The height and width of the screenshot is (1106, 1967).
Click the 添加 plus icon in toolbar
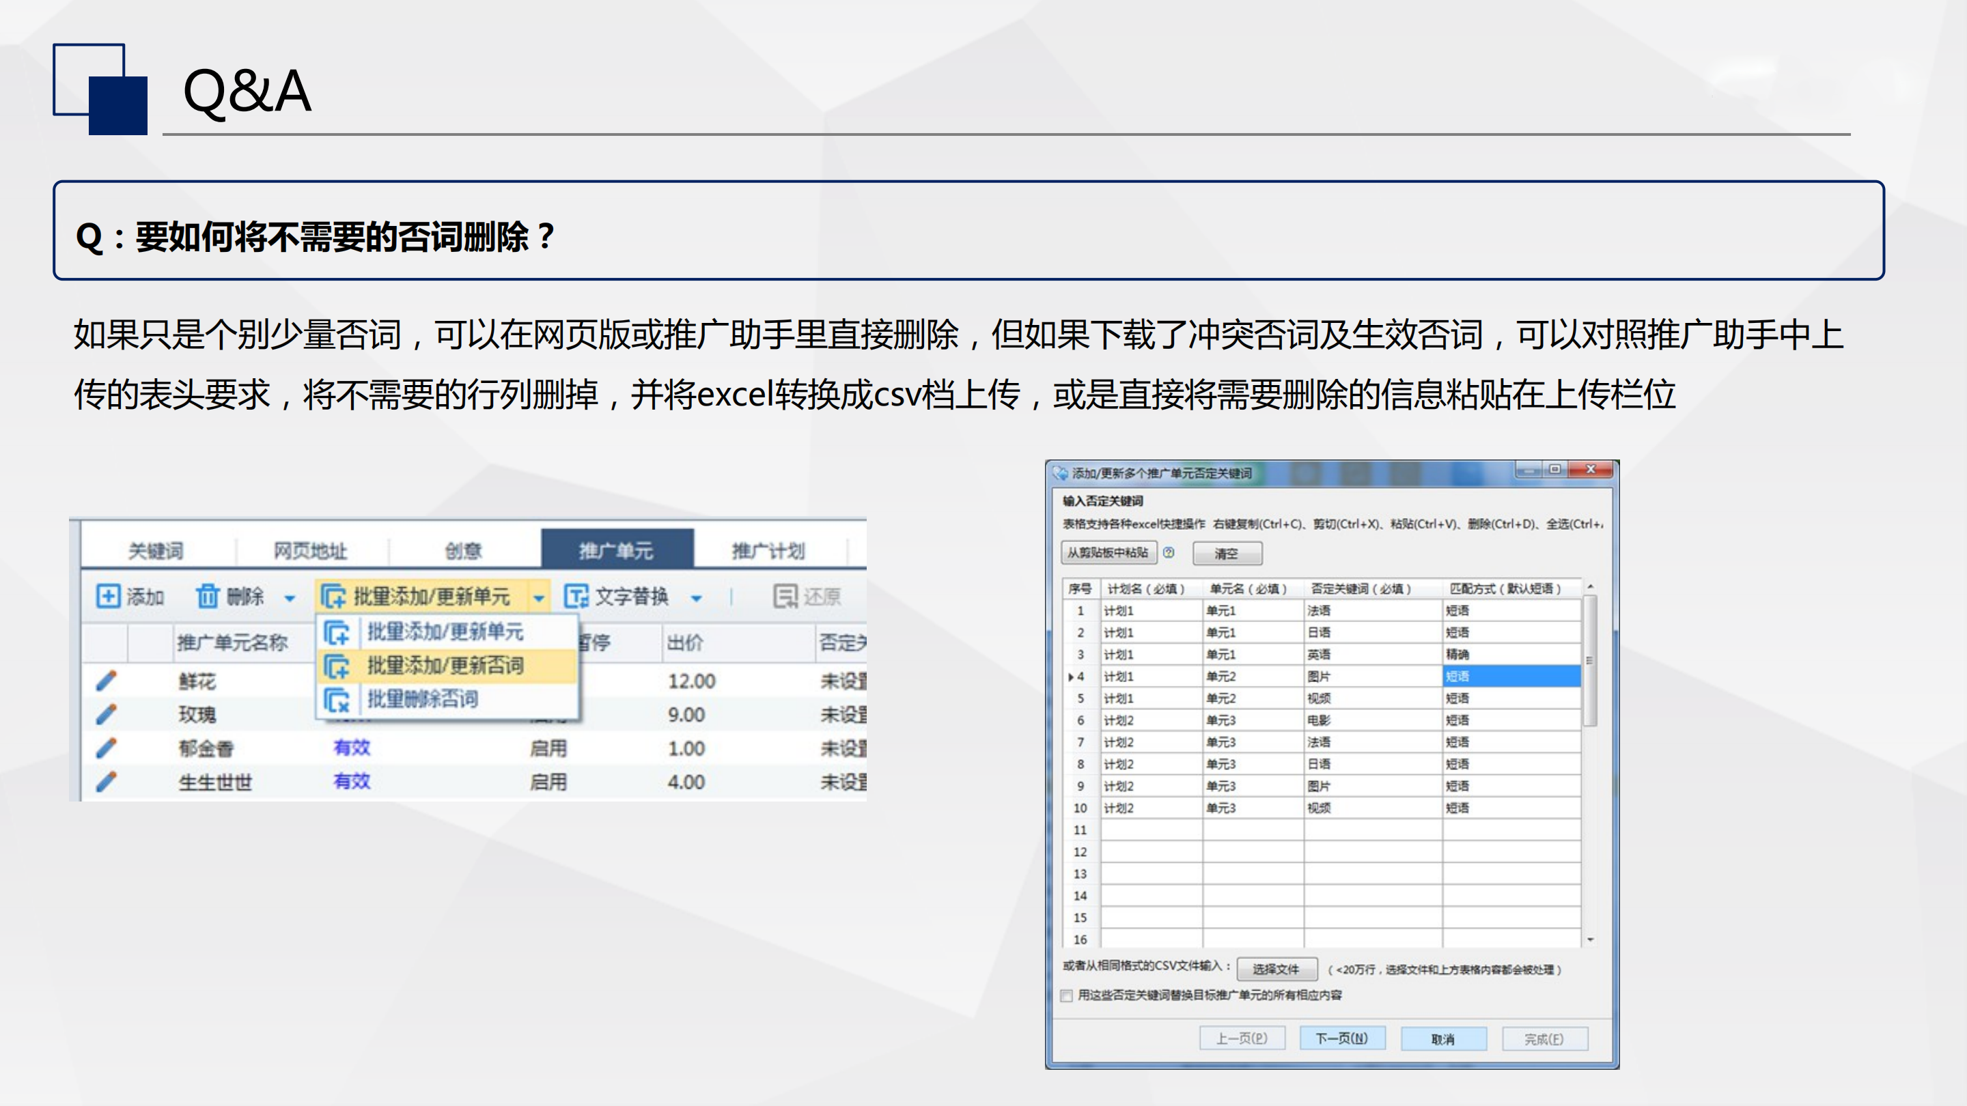[108, 595]
